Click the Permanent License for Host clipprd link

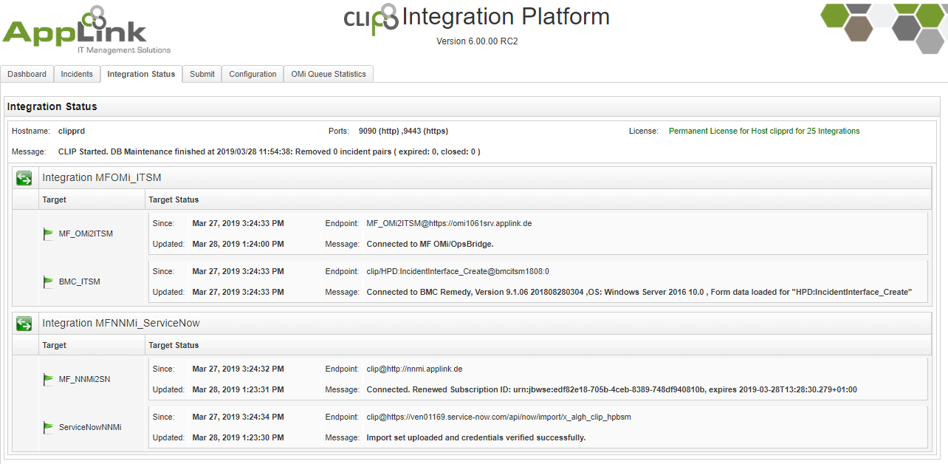click(x=764, y=131)
